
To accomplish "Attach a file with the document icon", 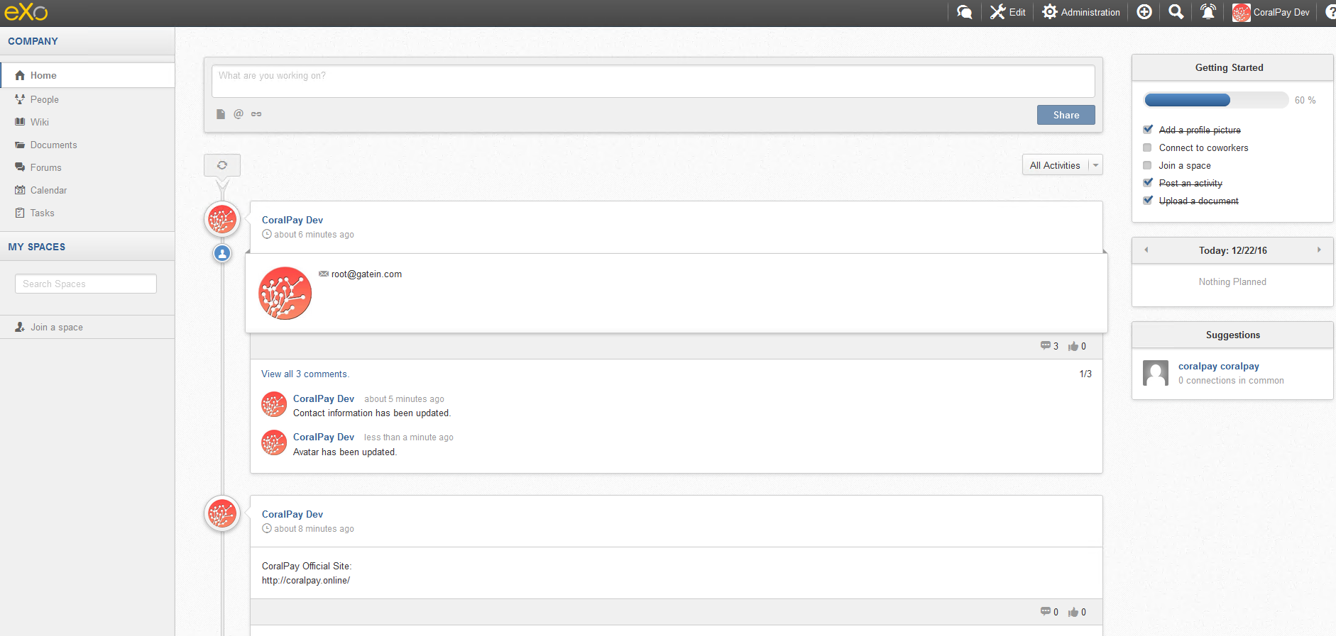I will click(221, 114).
